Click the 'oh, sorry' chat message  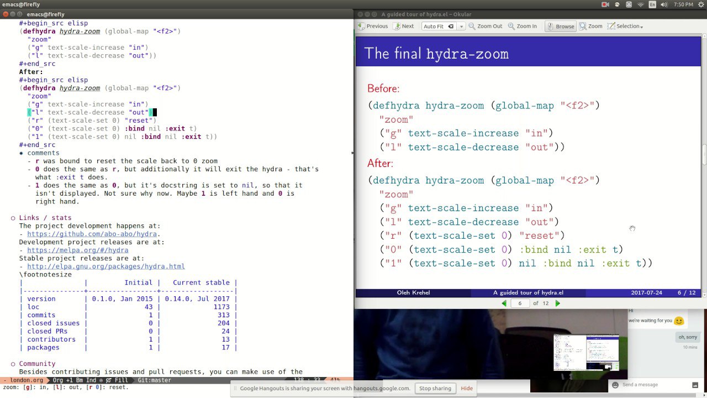click(x=688, y=337)
